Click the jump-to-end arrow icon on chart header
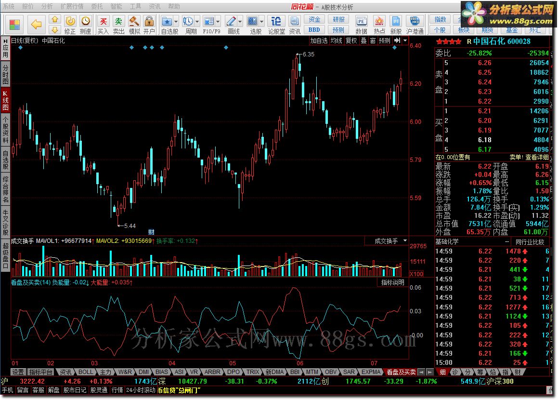558x400 pixels. 397,40
